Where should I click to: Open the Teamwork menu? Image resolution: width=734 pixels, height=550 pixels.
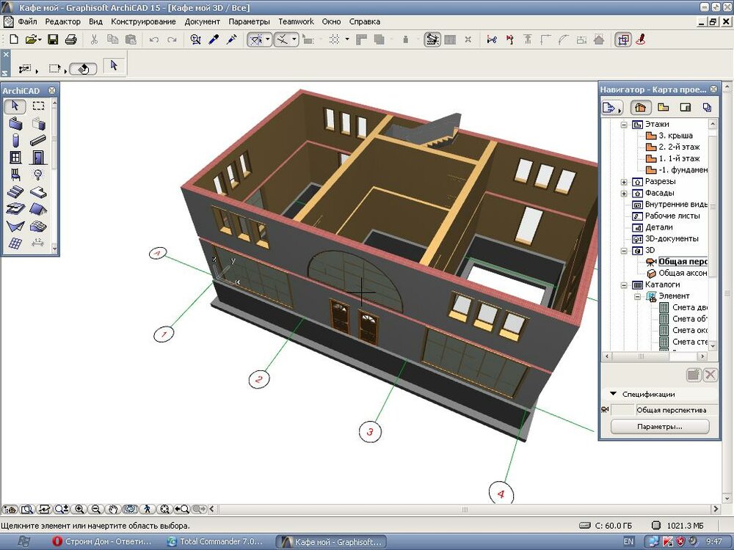(296, 21)
